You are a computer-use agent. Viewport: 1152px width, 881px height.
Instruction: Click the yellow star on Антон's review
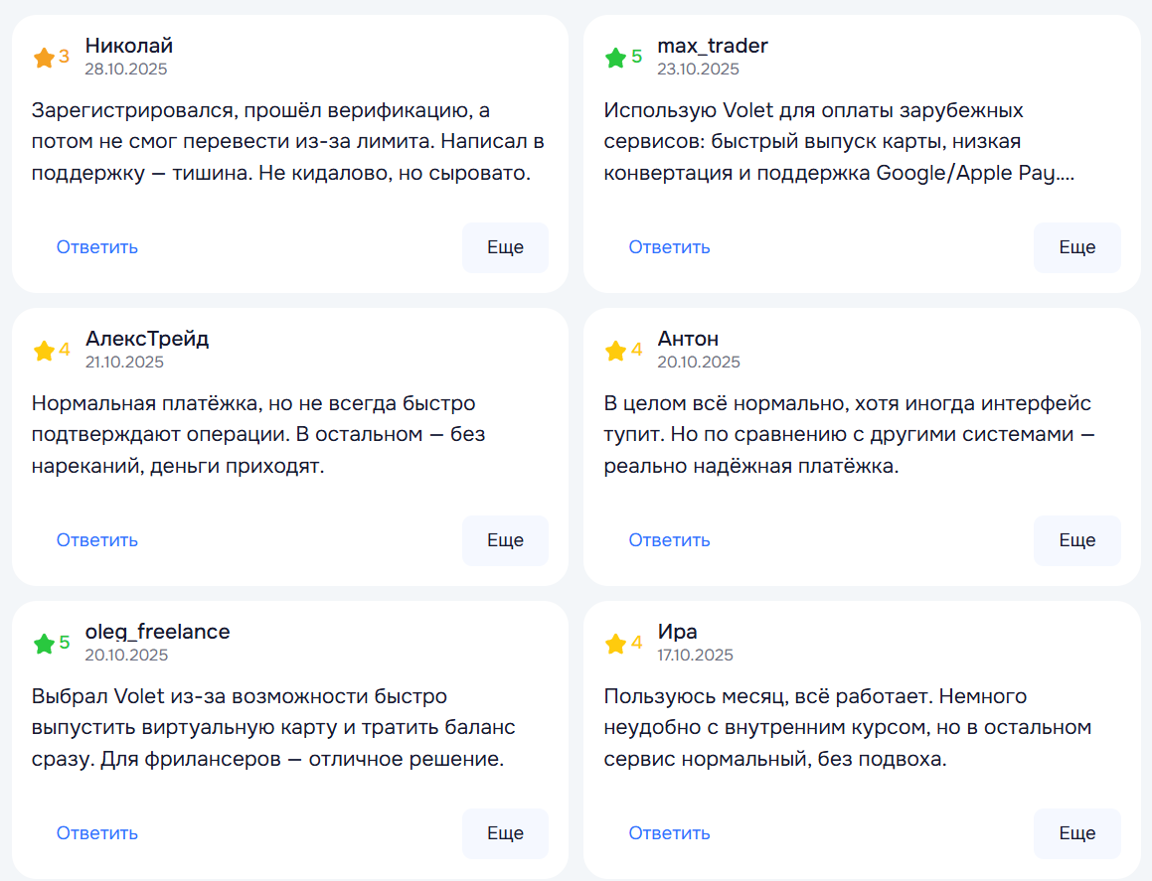pyautogui.click(x=615, y=351)
